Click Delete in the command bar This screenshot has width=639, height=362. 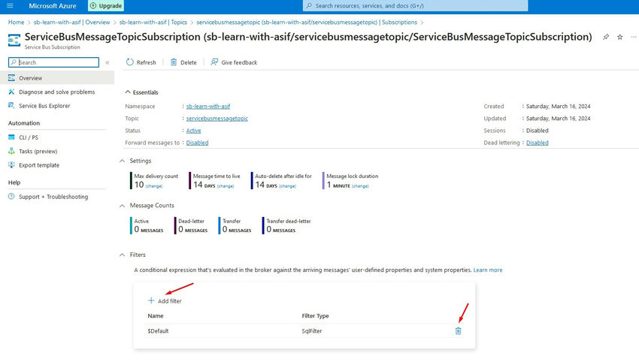tap(183, 62)
